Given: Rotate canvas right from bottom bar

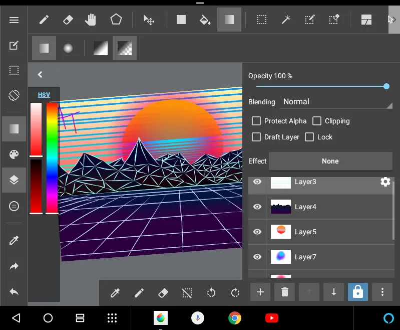Looking at the screenshot, I should (x=235, y=293).
